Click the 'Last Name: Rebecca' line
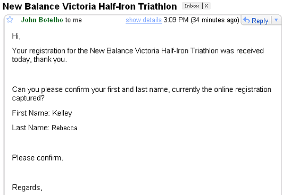 [x=45, y=128]
